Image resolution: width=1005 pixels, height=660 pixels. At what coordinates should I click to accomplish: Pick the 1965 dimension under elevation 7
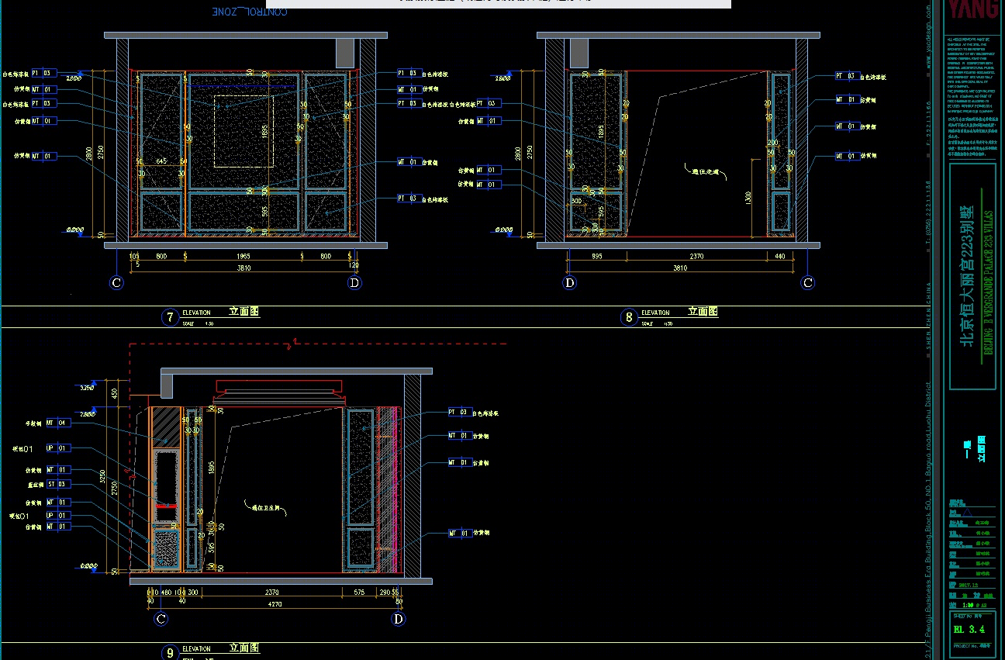click(x=243, y=256)
